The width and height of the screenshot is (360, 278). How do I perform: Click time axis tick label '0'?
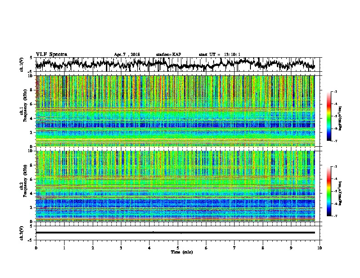pos(36,248)
